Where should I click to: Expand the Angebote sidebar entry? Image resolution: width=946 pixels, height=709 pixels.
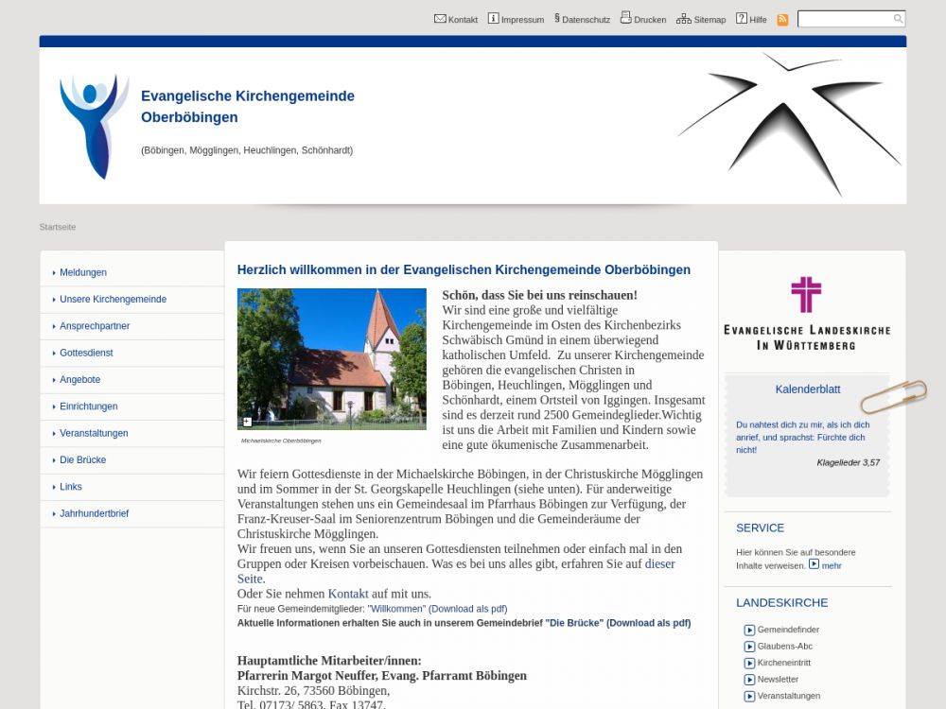click(79, 380)
